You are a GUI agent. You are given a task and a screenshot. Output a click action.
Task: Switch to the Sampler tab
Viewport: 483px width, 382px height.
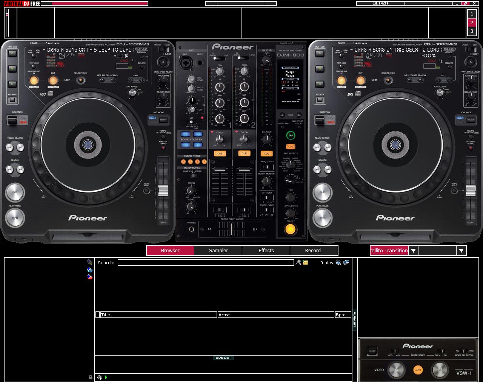pos(218,250)
